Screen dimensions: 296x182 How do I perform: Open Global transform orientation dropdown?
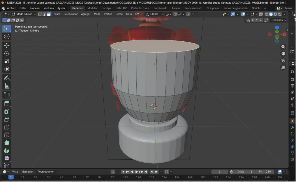tap(154, 14)
